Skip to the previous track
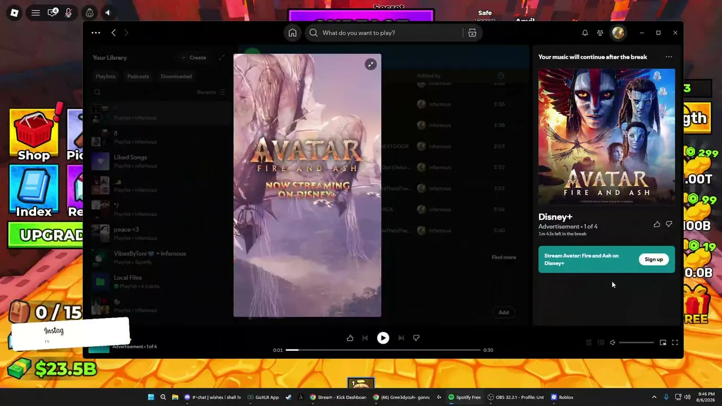The width and height of the screenshot is (722, 406). (365, 338)
